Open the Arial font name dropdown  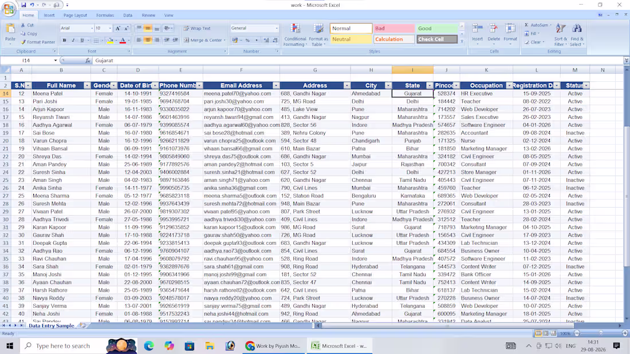[92, 29]
